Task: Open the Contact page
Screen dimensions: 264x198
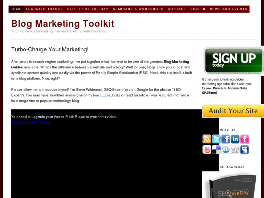Action: tap(177, 9)
